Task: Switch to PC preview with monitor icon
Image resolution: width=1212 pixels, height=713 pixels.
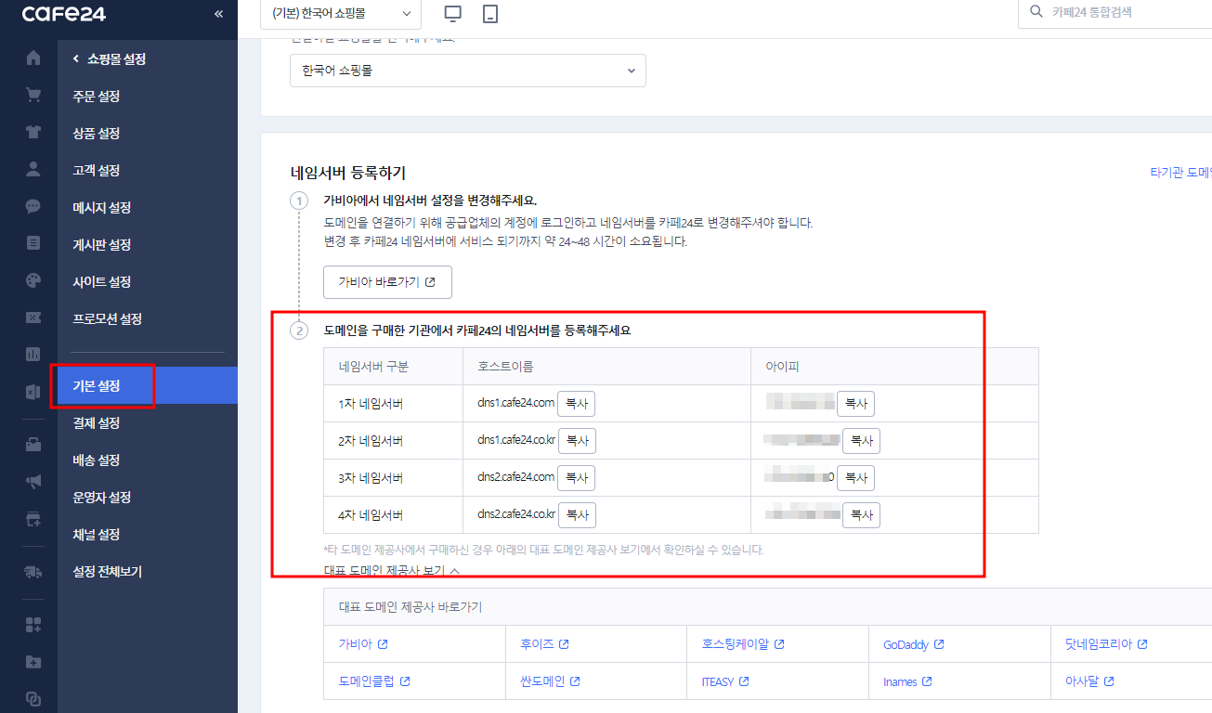Action: pyautogui.click(x=453, y=14)
